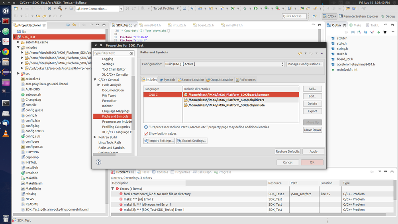This screenshot has width=398, height=224.
Task: Toggle link with editor in Project Explorer
Action: point(75,25)
